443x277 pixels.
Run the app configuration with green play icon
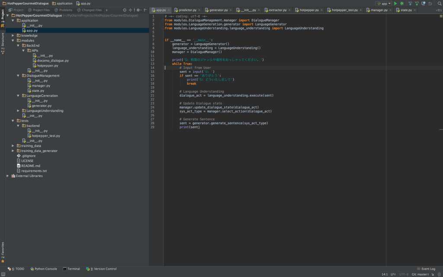click(395, 3)
